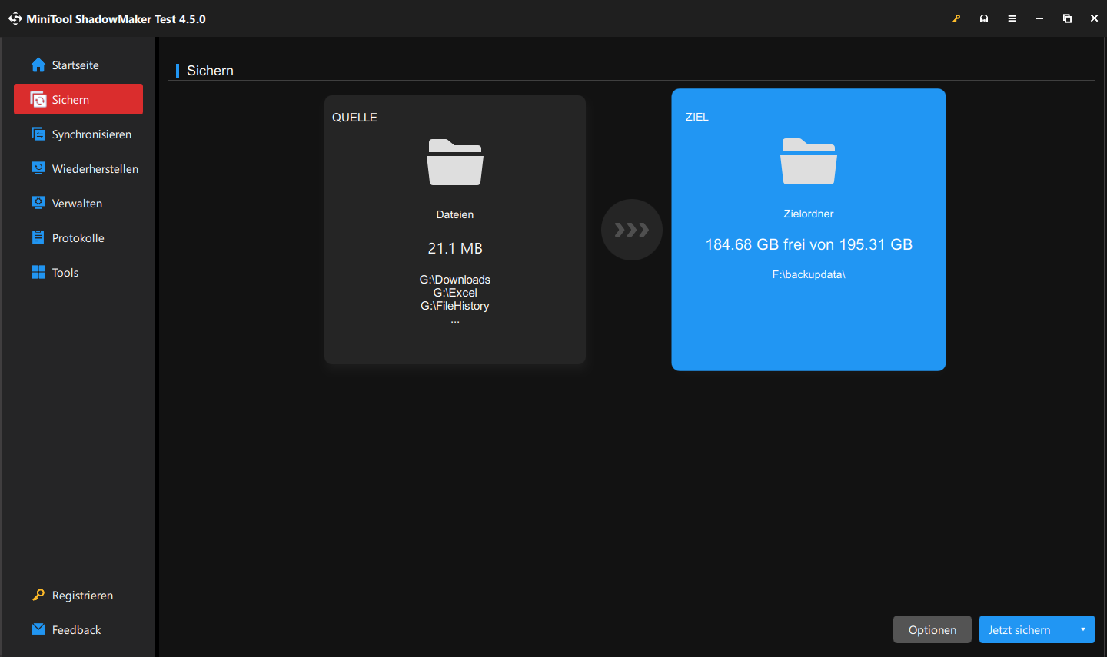Click the Startseite home icon
The height and width of the screenshot is (657, 1107).
pyautogui.click(x=38, y=65)
